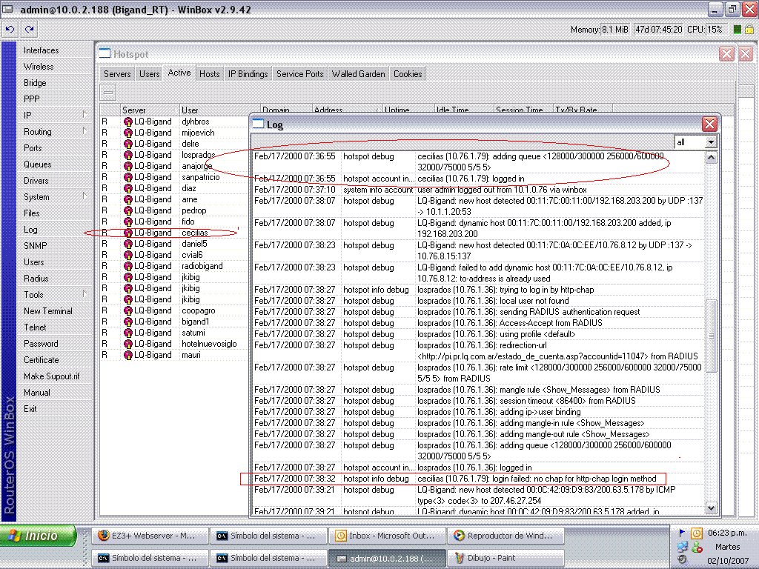The width and height of the screenshot is (759, 569).
Task: Click the redo arrow in WinBox toolbar
Action: [x=28, y=29]
